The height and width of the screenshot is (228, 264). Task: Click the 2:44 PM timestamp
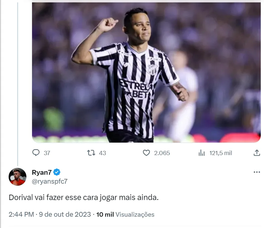pos(21,214)
